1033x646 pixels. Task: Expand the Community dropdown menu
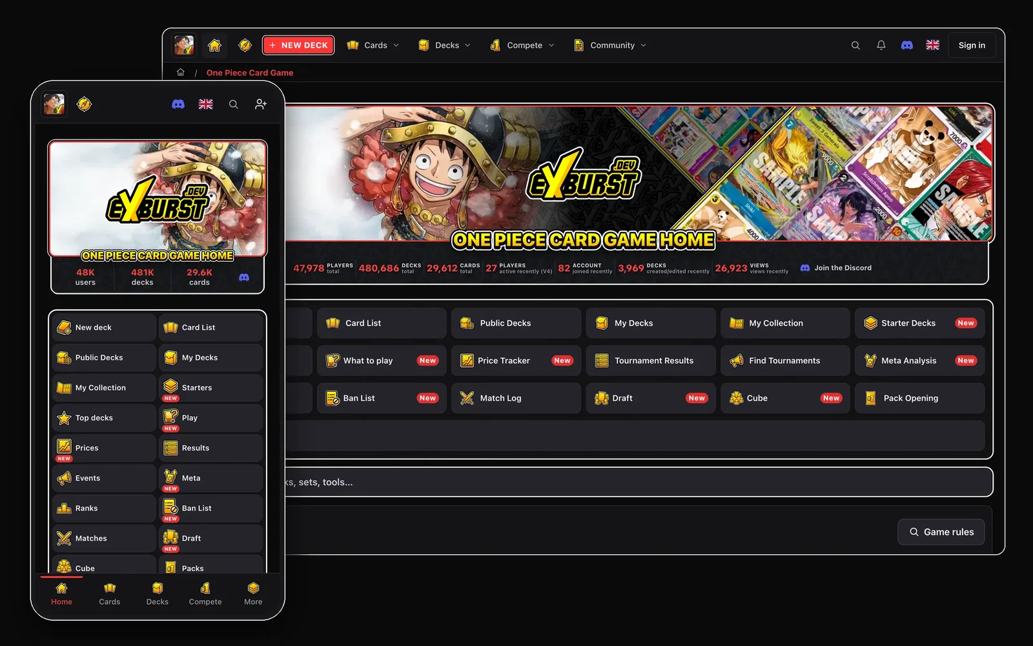coord(610,45)
